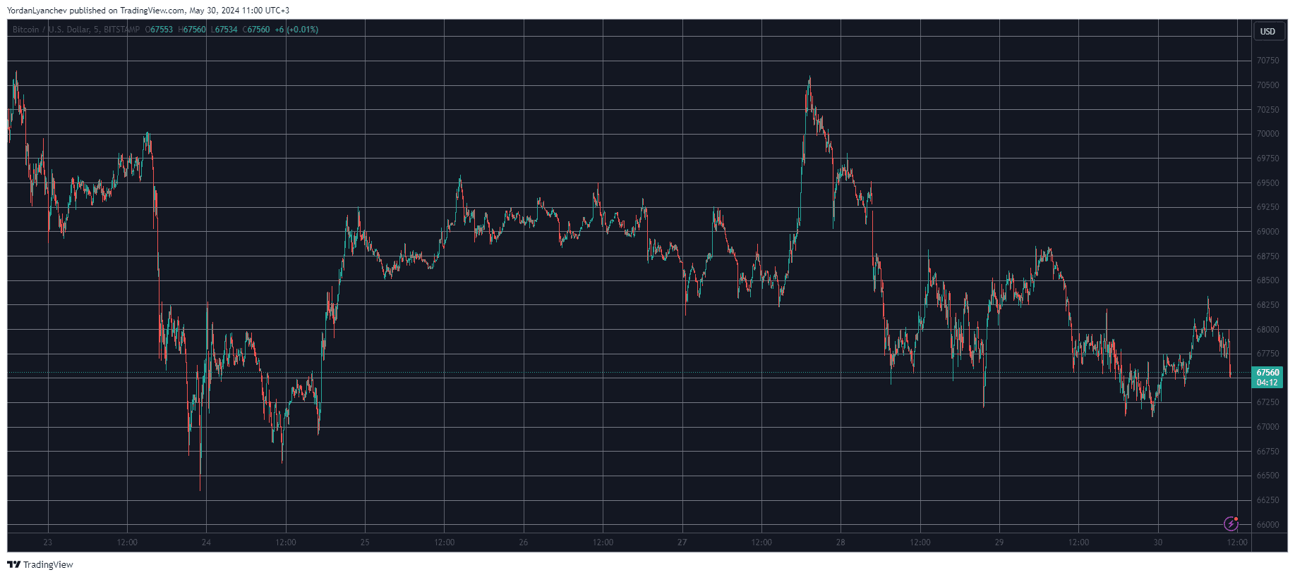Click the TradingView logo at the bottom
This screenshot has height=577, width=1295.
40,564
